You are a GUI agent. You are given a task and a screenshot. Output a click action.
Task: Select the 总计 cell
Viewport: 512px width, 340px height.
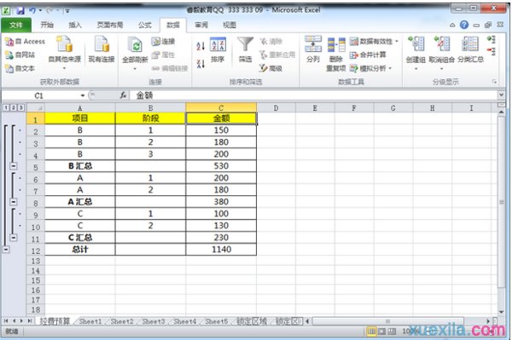[80, 250]
